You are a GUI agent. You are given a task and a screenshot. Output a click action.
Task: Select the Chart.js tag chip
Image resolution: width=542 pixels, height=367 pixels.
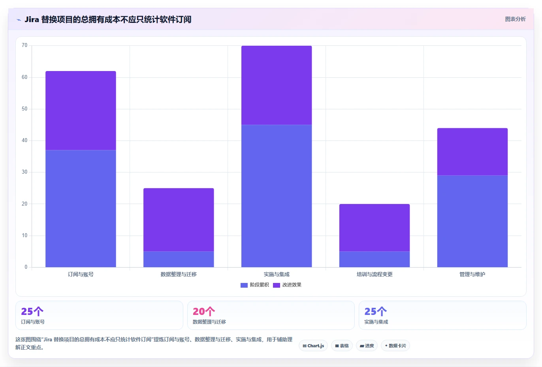pos(313,346)
